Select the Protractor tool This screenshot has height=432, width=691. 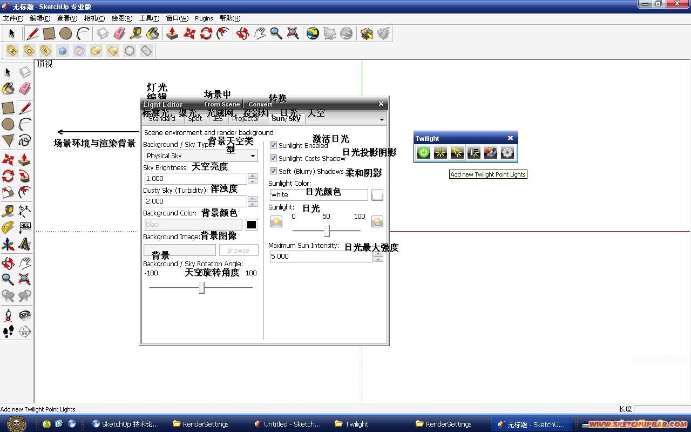click(x=8, y=228)
